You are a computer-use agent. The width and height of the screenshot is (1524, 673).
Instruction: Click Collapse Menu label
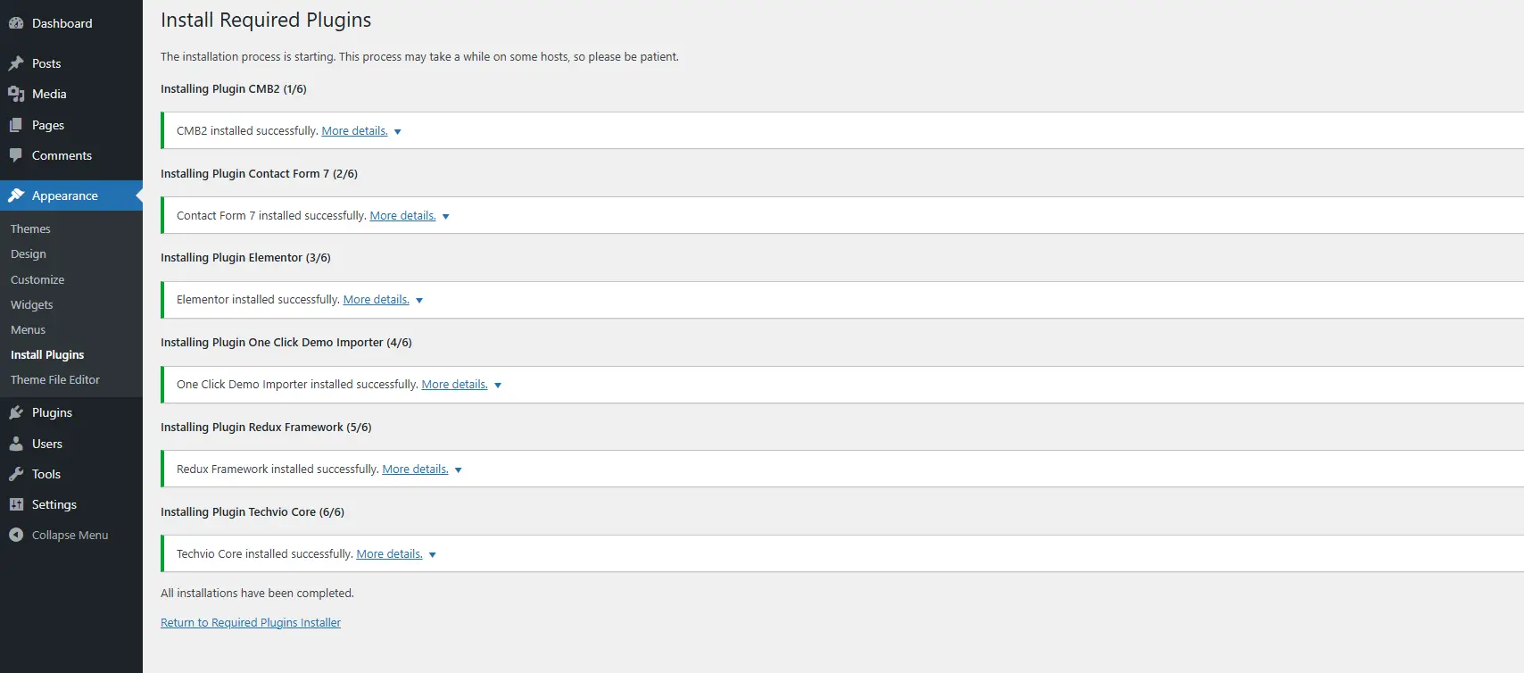pos(70,535)
